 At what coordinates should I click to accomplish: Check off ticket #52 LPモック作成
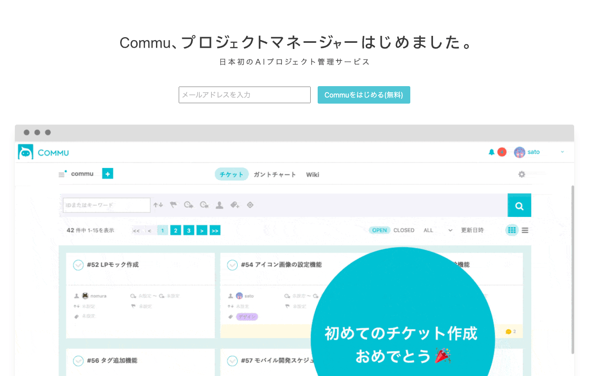[78, 265]
